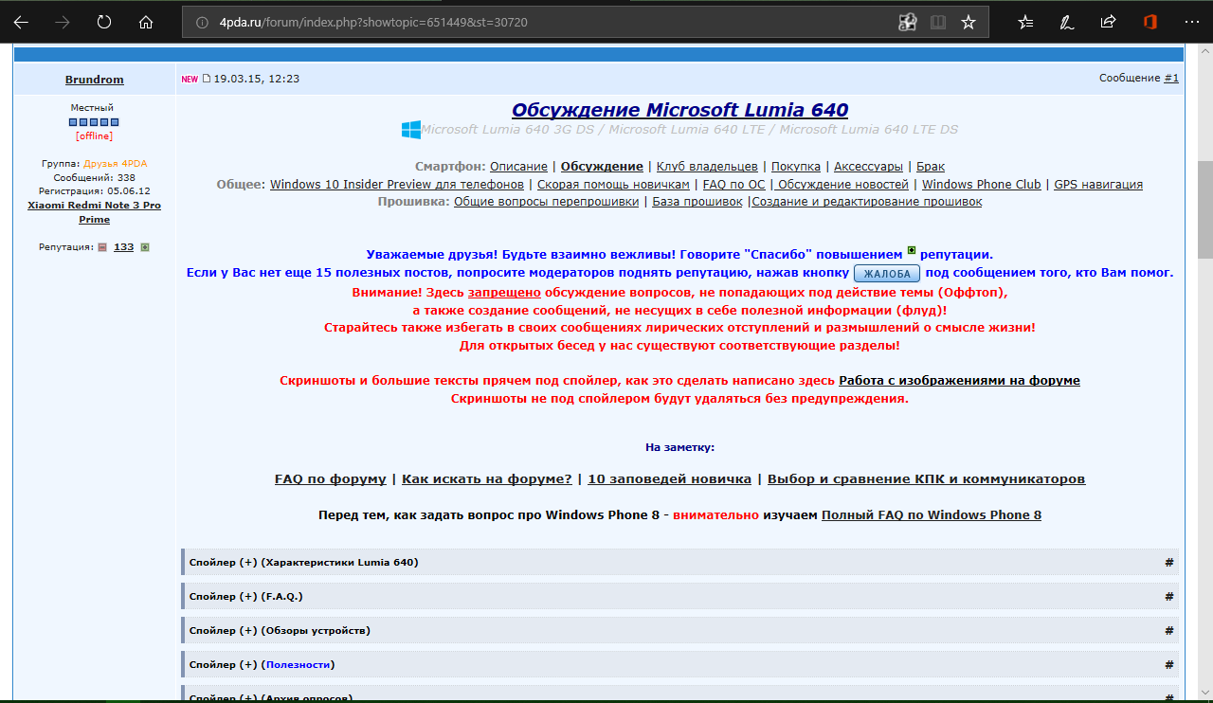Image resolution: width=1213 pixels, height=703 pixels.
Task: Open Скорая помощь новичкам link
Action: tap(613, 184)
